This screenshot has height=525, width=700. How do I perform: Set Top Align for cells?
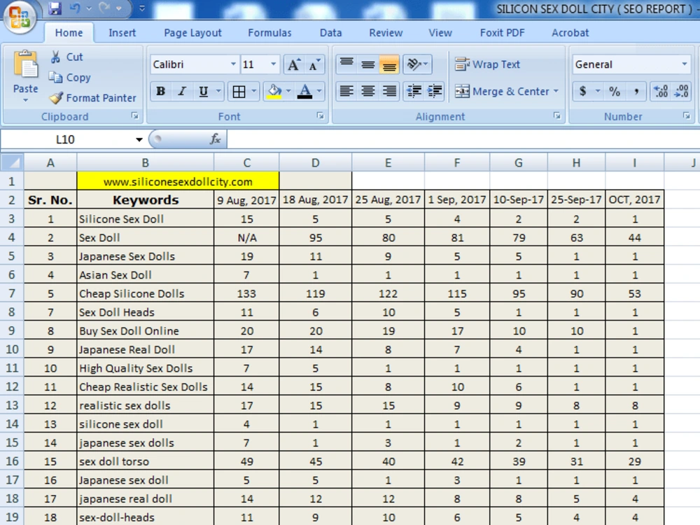coord(346,64)
